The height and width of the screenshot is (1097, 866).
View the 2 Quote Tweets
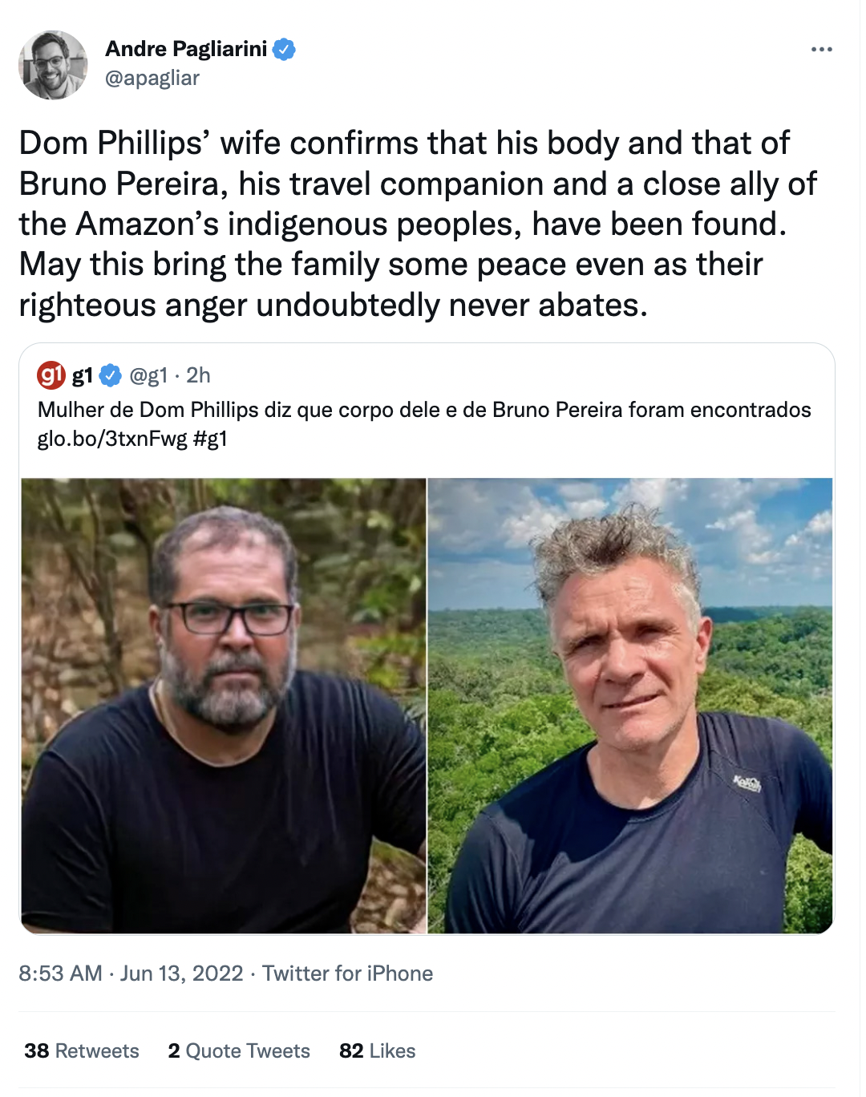[x=239, y=1050]
